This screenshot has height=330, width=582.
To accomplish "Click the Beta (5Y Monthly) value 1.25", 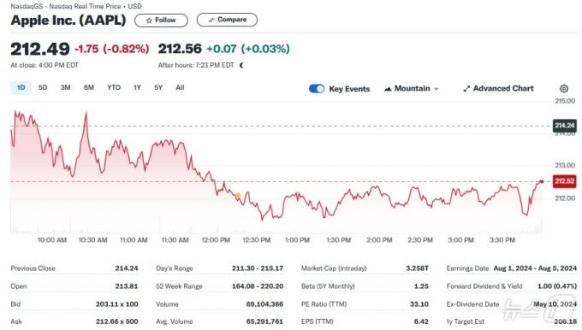I will click(x=421, y=286).
